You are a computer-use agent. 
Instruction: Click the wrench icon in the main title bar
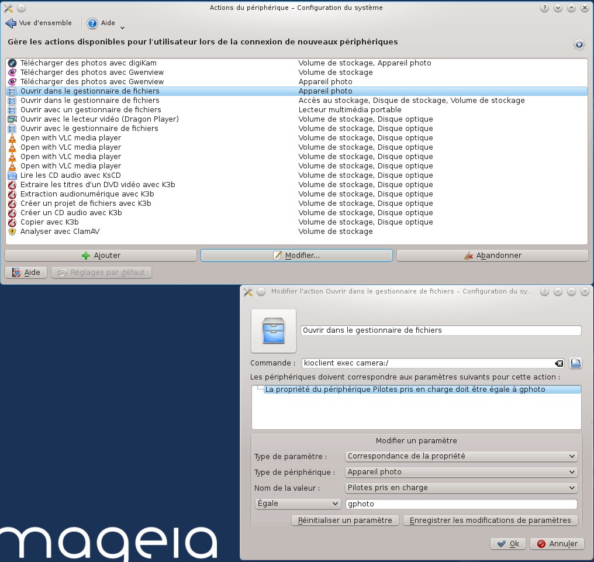[x=8, y=8]
